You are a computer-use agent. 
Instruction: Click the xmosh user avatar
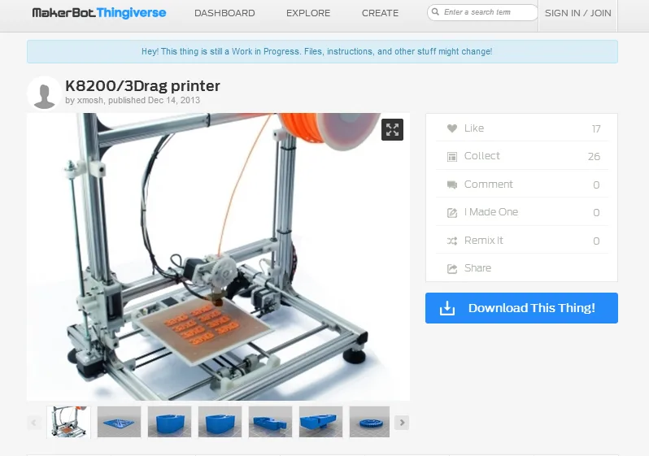[x=44, y=93]
